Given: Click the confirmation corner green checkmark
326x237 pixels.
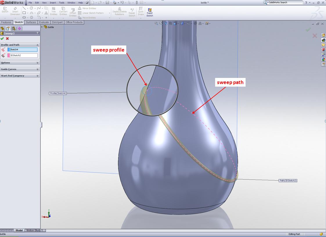Looking at the screenshot, I should click(308, 30).
